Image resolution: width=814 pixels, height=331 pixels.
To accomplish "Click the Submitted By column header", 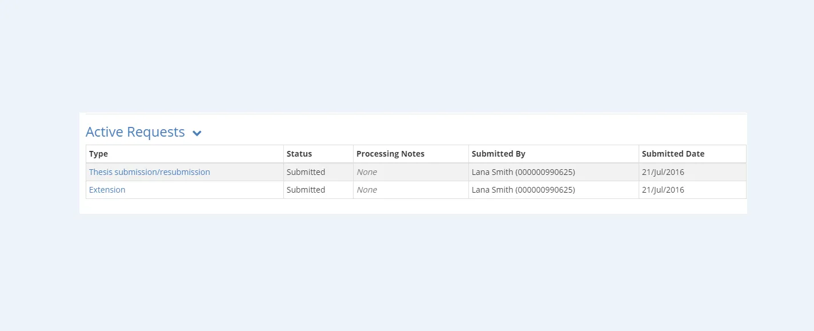I will tap(498, 154).
